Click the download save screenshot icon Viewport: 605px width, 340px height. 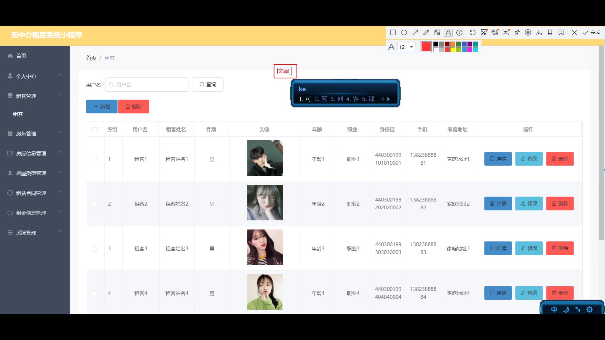539,32
